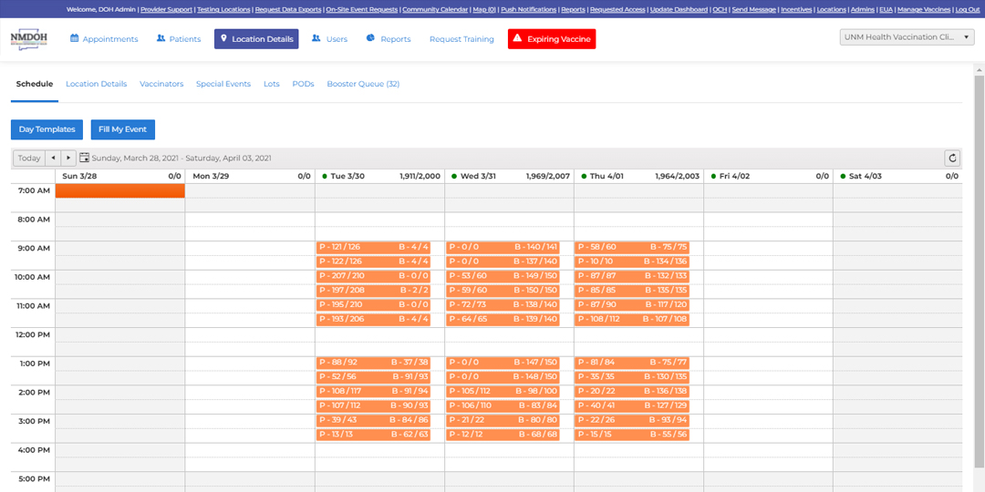
Task: Open Appointments via its calendar icon
Action: click(75, 39)
